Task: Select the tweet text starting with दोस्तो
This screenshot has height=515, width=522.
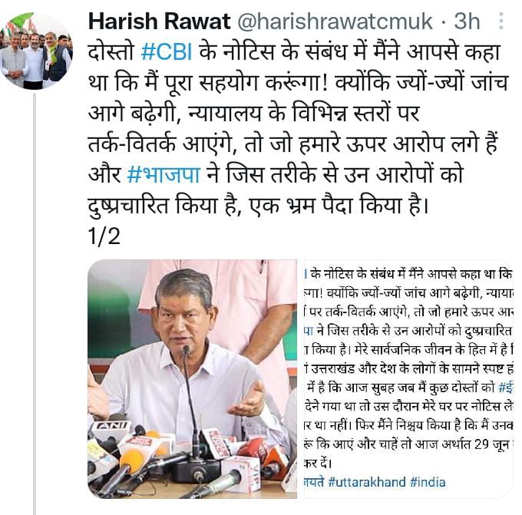Action: click(x=298, y=130)
